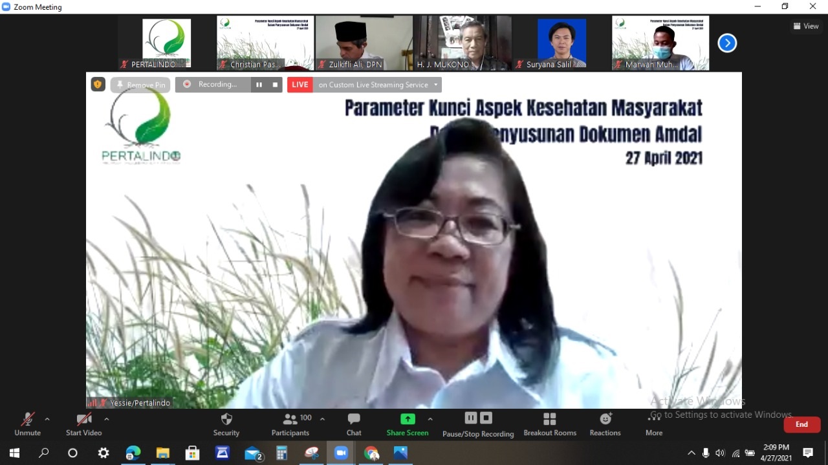This screenshot has height=465, width=828.
Task: Open the Reactions menu
Action: [605, 424]
